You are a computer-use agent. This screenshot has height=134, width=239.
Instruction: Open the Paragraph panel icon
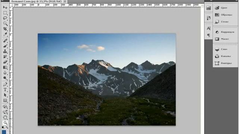[x=208, y=35]
